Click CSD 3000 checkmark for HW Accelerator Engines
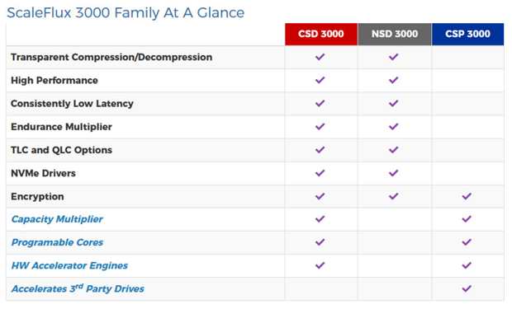The image size is (512, 309). [320, 265]
